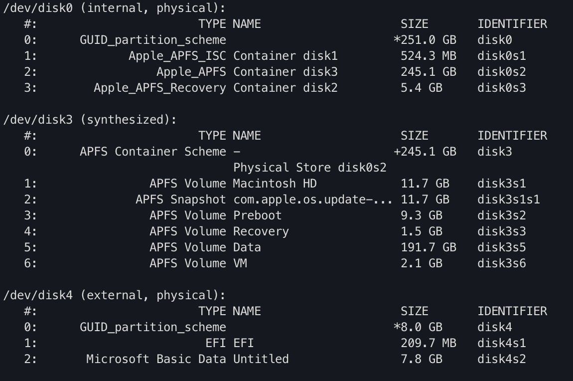Image resolution: width=573 pixels, height=381 pixels.
Task: Click the '245.1 GB' size in disk0s2 row
Action: [x=429, y=72]
